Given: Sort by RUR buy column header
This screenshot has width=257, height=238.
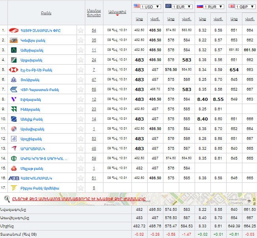Looking at the screenshot, I should click(203, 19).
